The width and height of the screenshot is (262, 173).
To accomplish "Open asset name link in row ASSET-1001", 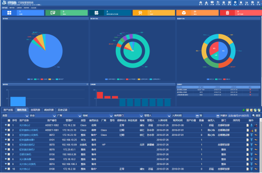I will [29, 130].
